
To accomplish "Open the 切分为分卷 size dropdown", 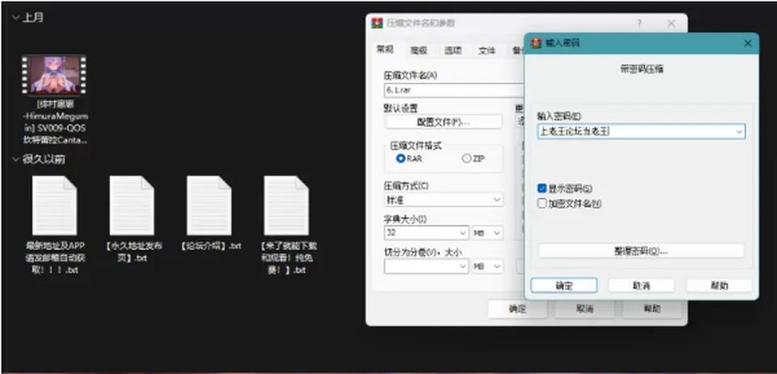I will pyautogui.click(x=427, y=266).
